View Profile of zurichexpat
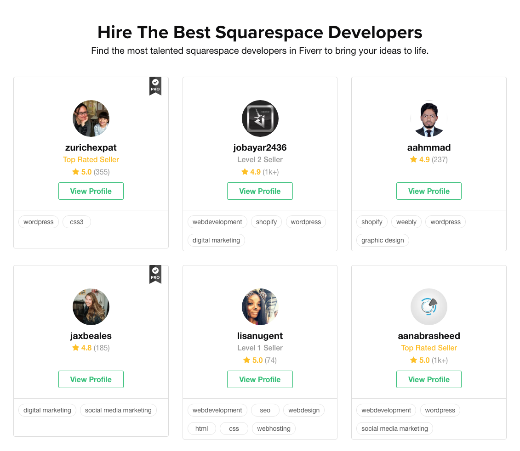The height and width of the screenshot is (451, 520). (91, 191)
